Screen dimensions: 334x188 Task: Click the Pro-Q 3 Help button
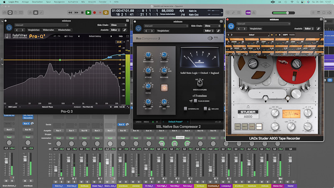(x=121, y=36)
